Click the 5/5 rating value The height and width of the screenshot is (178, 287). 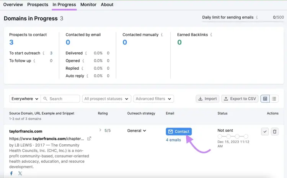point(108,131)
